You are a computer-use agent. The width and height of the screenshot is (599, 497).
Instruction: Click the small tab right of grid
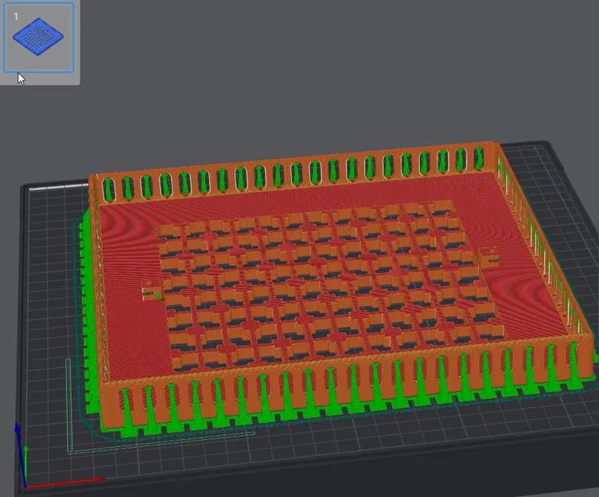(x=488, y=258)
